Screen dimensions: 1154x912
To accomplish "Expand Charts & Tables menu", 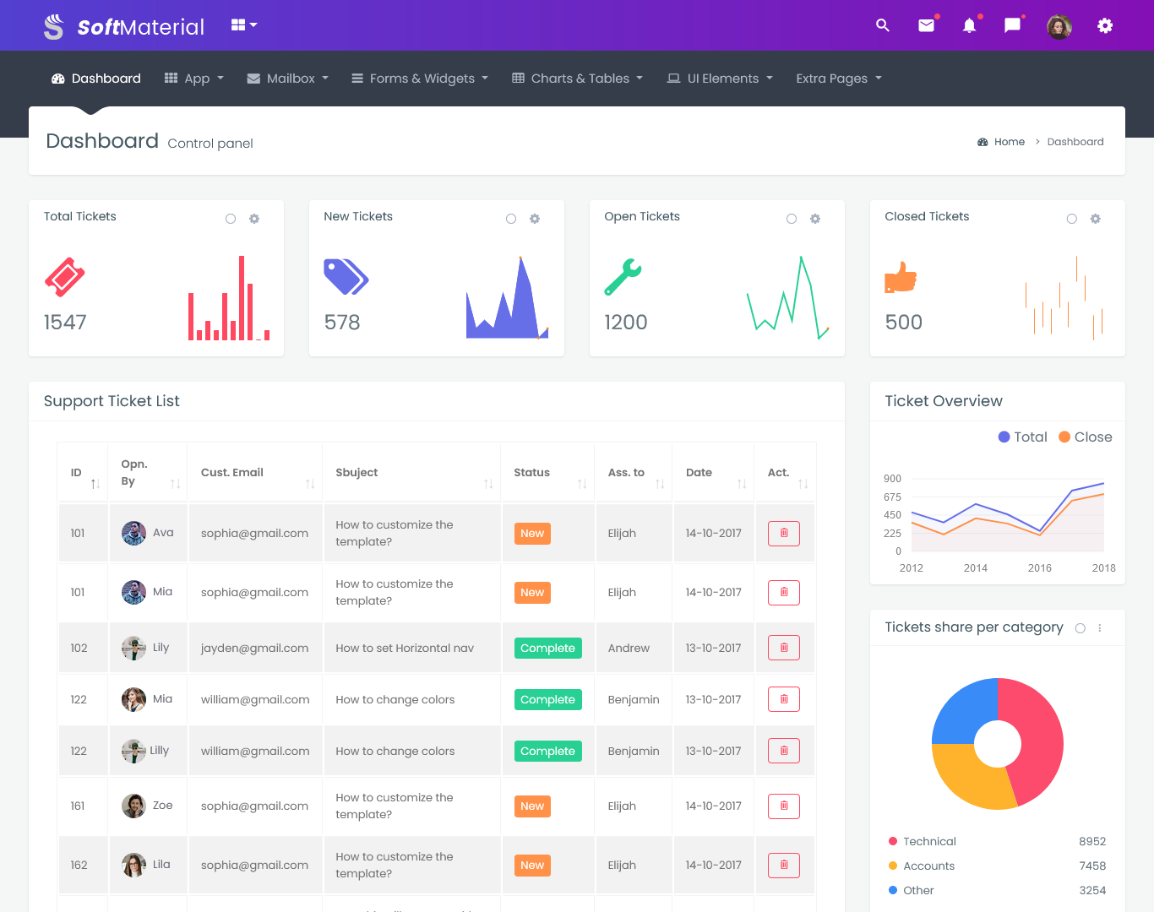I will pos(578,79).
